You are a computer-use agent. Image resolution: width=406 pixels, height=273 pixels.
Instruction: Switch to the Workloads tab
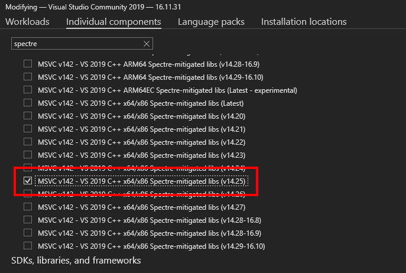[27, 22]
